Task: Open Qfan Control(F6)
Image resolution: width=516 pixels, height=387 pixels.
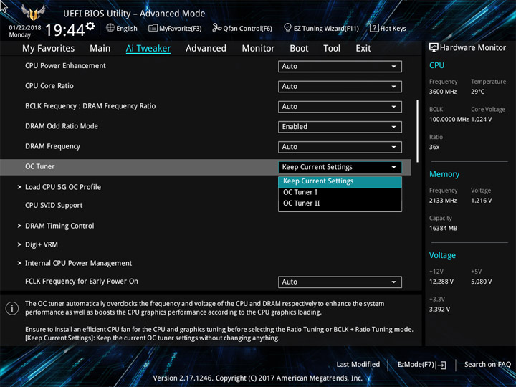Action: point(242,28)
